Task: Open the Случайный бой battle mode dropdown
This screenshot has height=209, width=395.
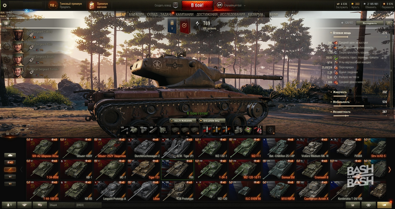Action: (231, 5)
